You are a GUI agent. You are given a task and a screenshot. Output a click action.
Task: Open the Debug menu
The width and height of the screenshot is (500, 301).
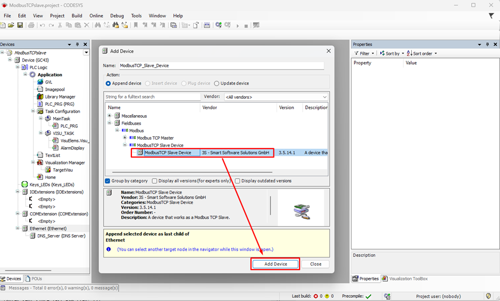[117, 15]
